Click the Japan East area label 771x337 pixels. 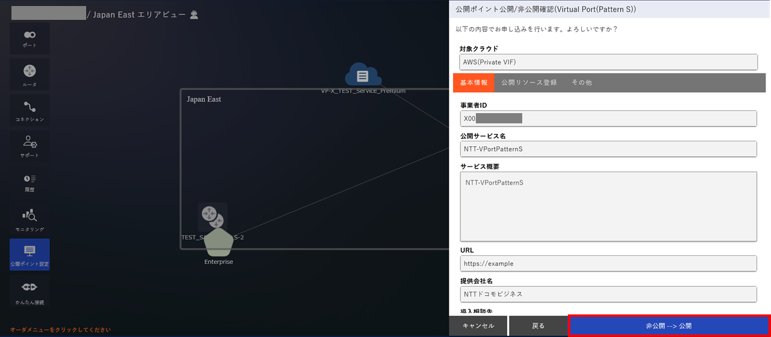pyautogui.click(x=204, y=99)
